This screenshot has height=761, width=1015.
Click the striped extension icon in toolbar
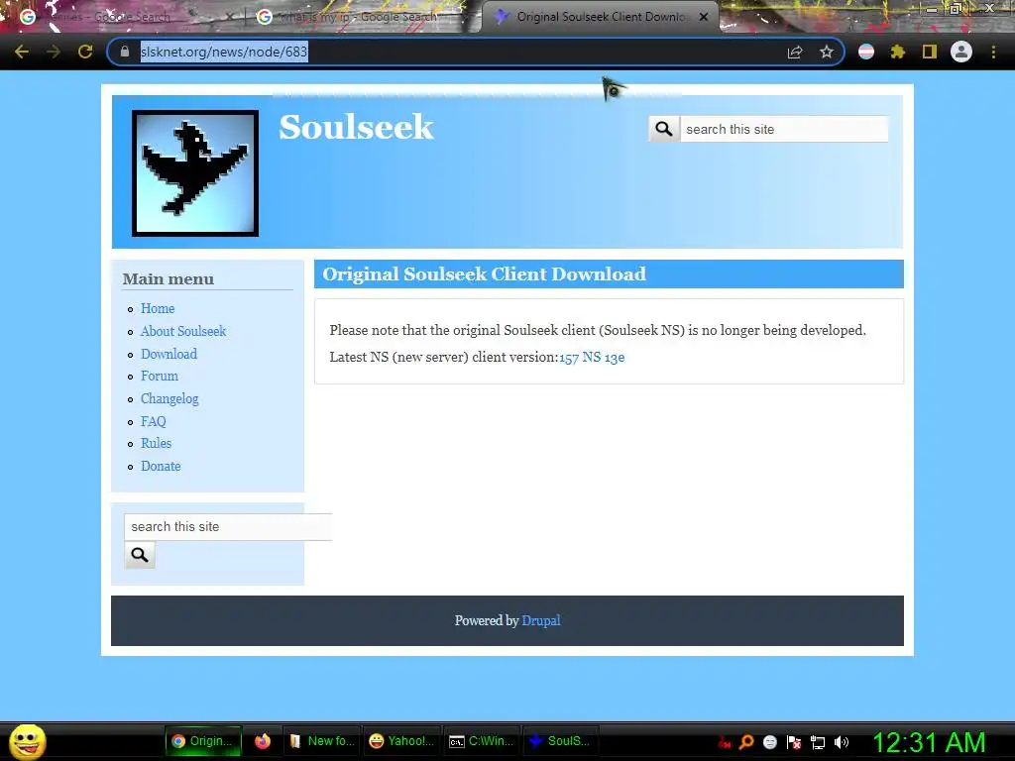[x=866, y=52]
